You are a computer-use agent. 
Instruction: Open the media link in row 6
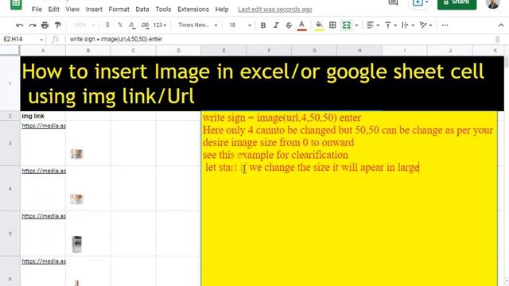click(x=44, y=261)
